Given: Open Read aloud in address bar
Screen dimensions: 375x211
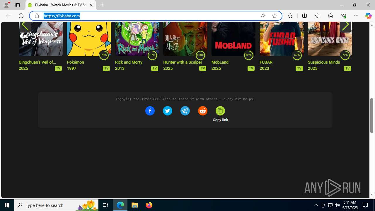Looking at the screenshot, I should point(263,16).
